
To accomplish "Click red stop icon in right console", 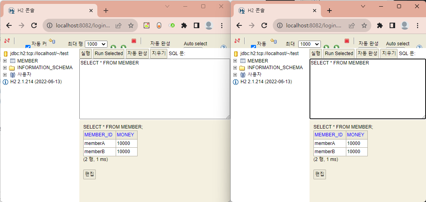I will 347,41.
